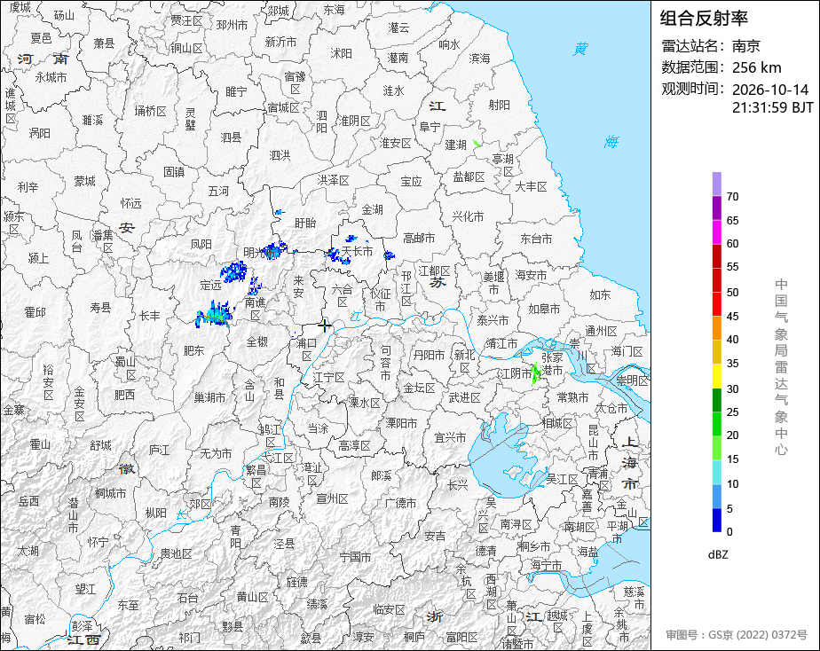Select the radar station name 南京
This screenshot has width=820, height=651.
click(x=745, y=46)
